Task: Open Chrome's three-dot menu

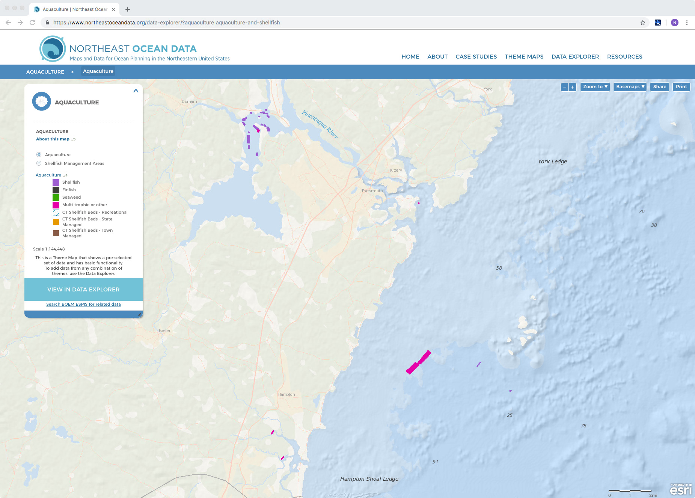Action: click(687, 23)
